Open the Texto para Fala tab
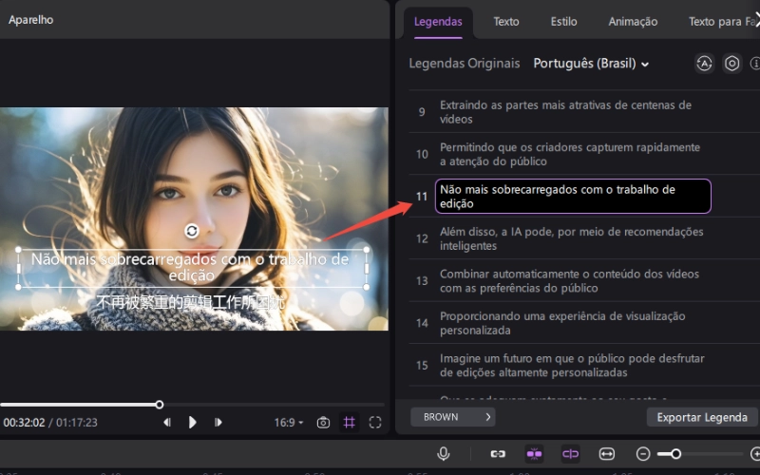 point(723,21)
